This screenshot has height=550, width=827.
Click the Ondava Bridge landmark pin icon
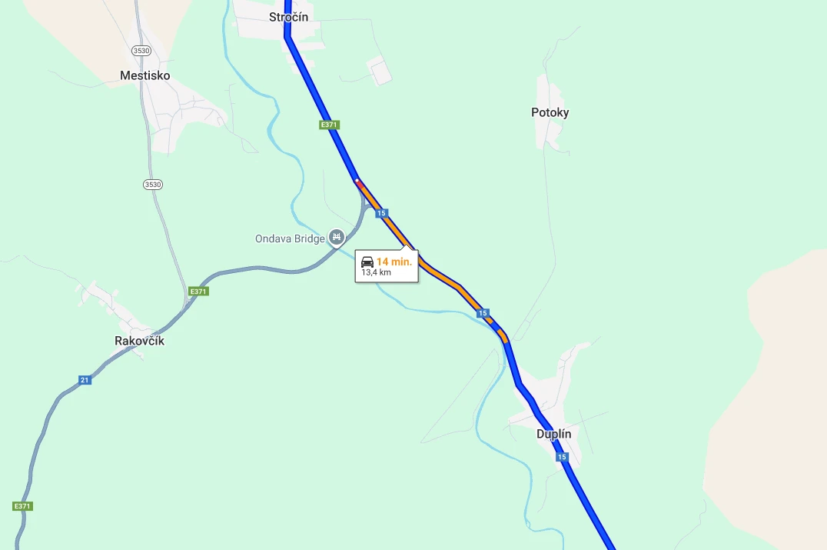point(337,238)
